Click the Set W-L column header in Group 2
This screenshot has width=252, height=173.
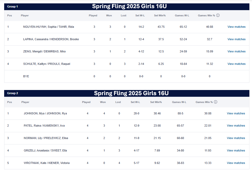(x=135, y=102)
